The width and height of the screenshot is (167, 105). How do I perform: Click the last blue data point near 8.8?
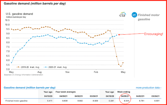click(117, 35)
